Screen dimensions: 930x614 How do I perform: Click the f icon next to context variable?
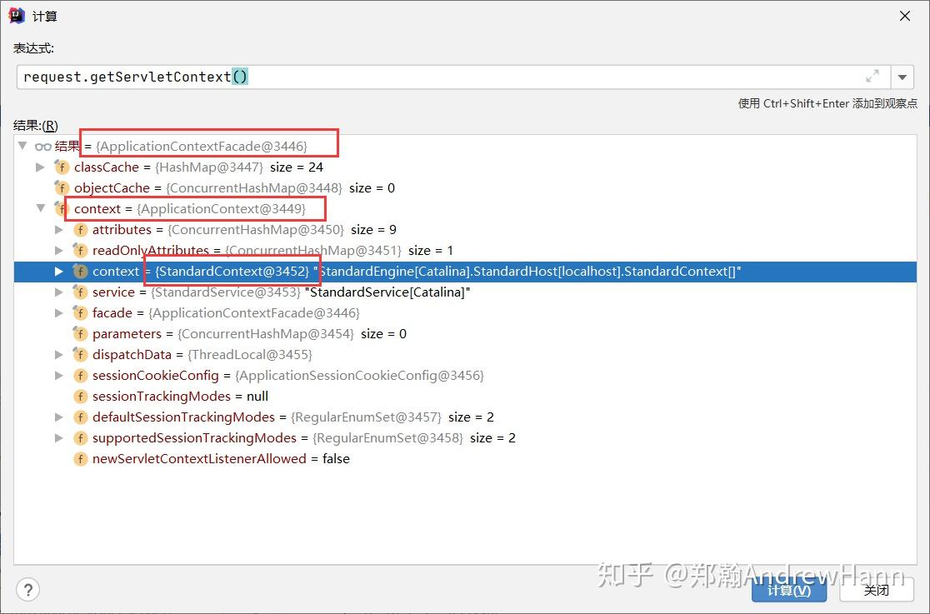(62, 208)
